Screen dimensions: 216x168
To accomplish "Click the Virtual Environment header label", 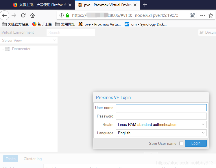I will [x=18, y=32].
